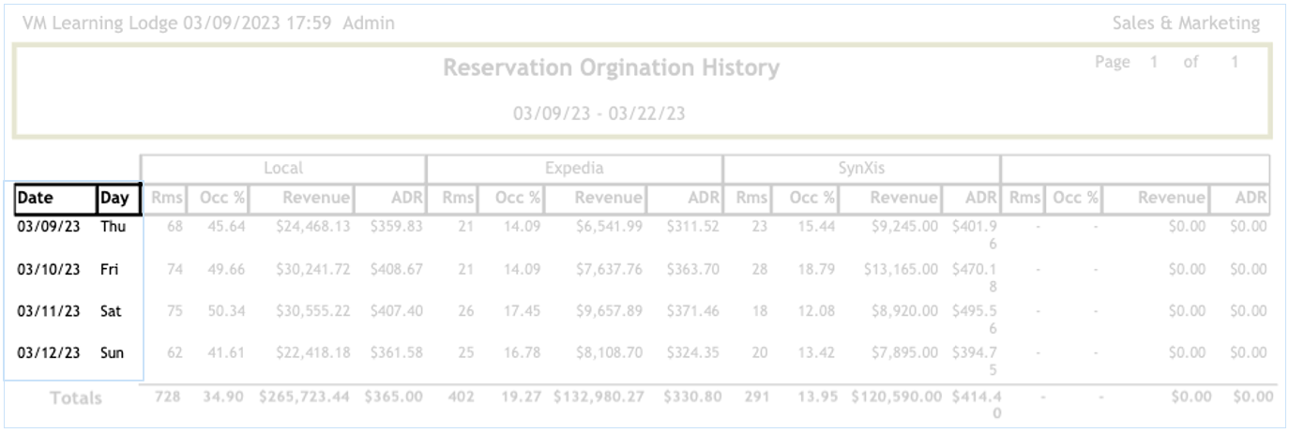Select the Sat day cell
Viewport: 1289px width, 433px height.
[x=112, y=311]
